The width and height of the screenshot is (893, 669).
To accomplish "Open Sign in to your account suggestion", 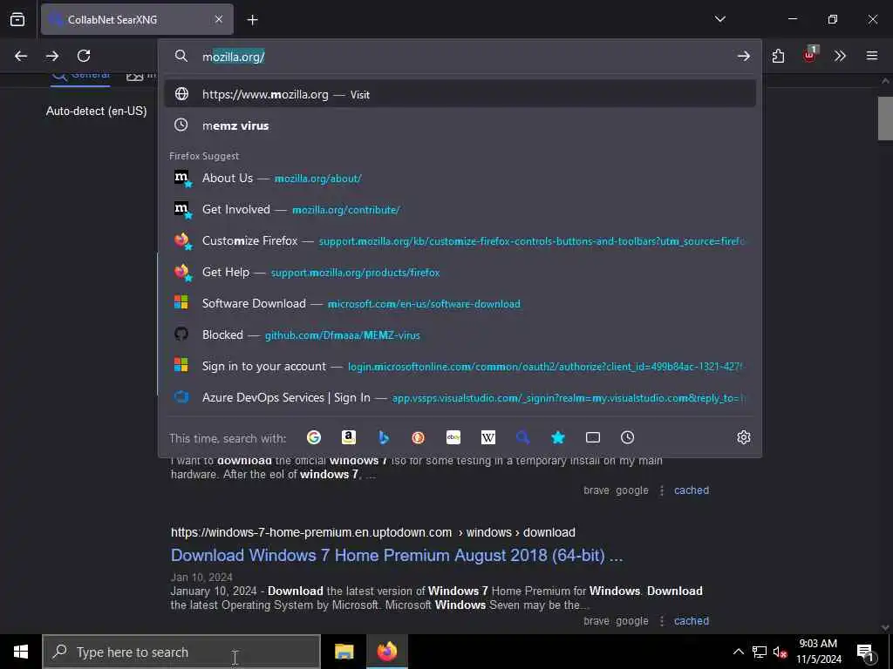I will [460, 366].
